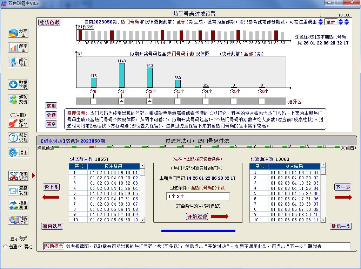361x269 pixels.
Task: Click 开始过滤 start filter button
Action: [x=197, y=216]
